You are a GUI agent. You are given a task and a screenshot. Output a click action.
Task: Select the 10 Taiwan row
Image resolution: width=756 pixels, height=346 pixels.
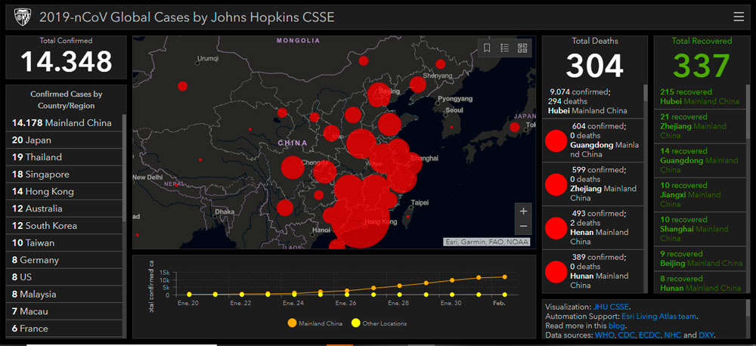point(64,243)
